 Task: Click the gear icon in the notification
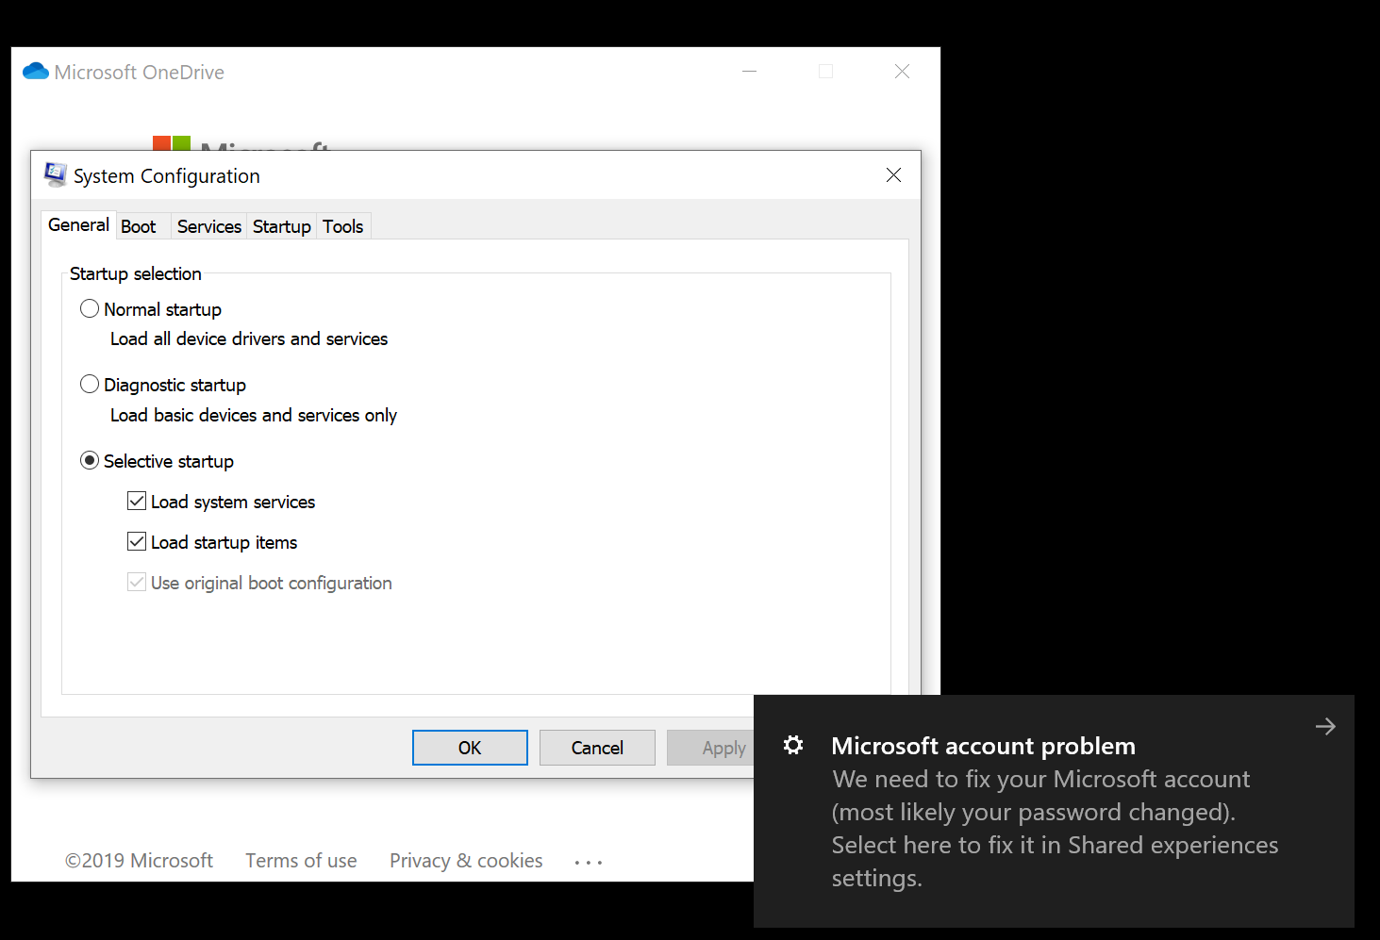[x=793, y=745]
